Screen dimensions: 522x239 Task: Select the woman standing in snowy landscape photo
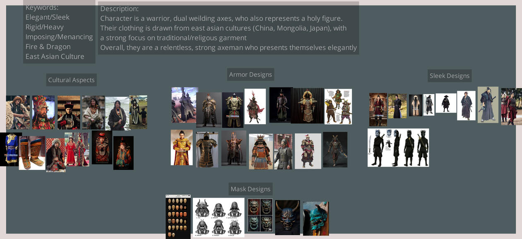[118, 113]
